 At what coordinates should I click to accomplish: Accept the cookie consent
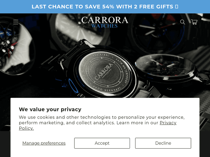coord(102,143)
